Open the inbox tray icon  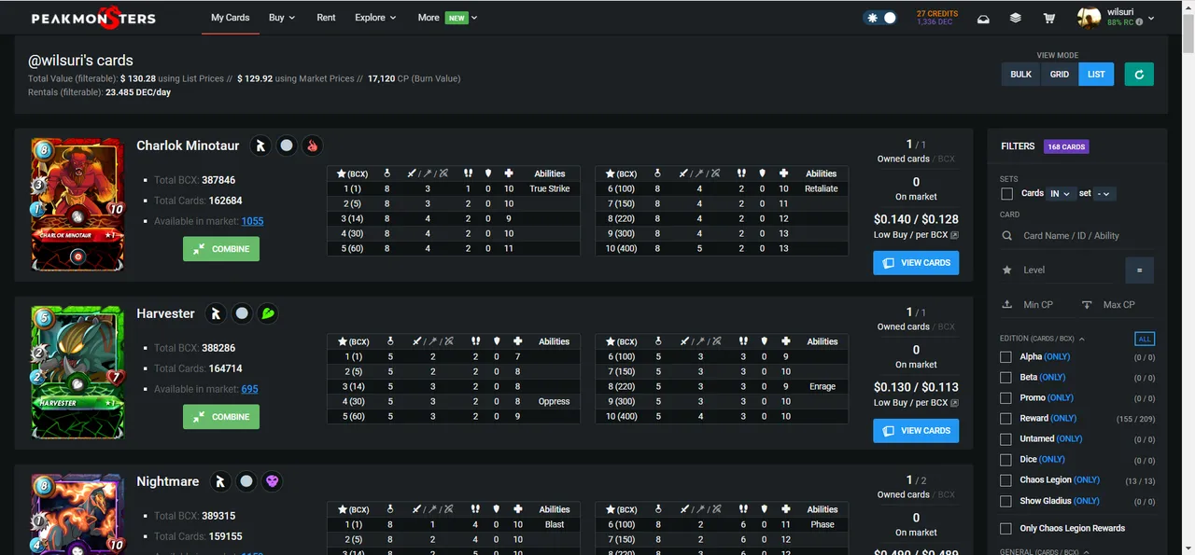pos(983,19)
